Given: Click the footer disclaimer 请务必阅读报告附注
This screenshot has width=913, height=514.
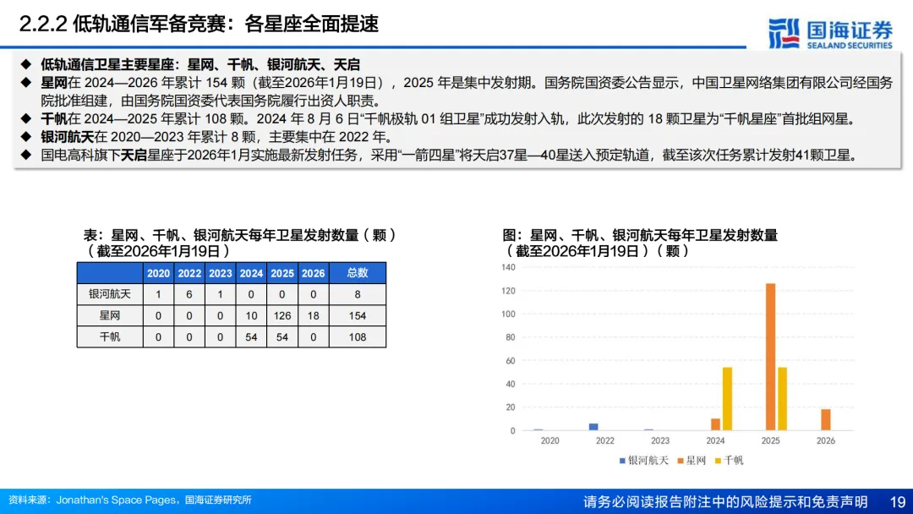Looking at the screenshot, I should click(x=725, y=502).
